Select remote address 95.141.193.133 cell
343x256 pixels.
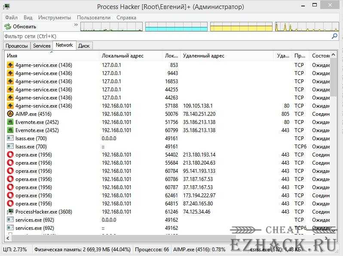click(199, 171)
